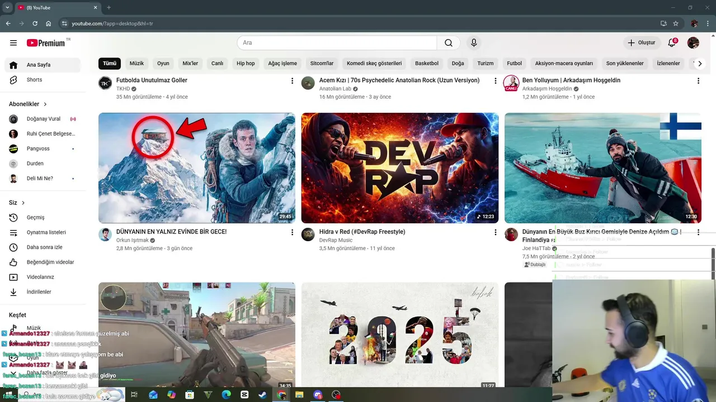Click in the Ara search field
Screen dimensions: 716x402
337,43
